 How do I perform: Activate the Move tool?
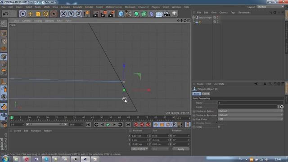[x=31, y=14]
